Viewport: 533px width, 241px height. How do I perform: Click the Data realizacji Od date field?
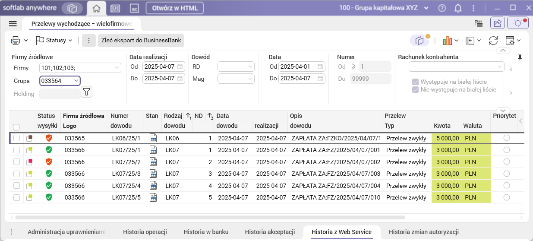[160, 67]
